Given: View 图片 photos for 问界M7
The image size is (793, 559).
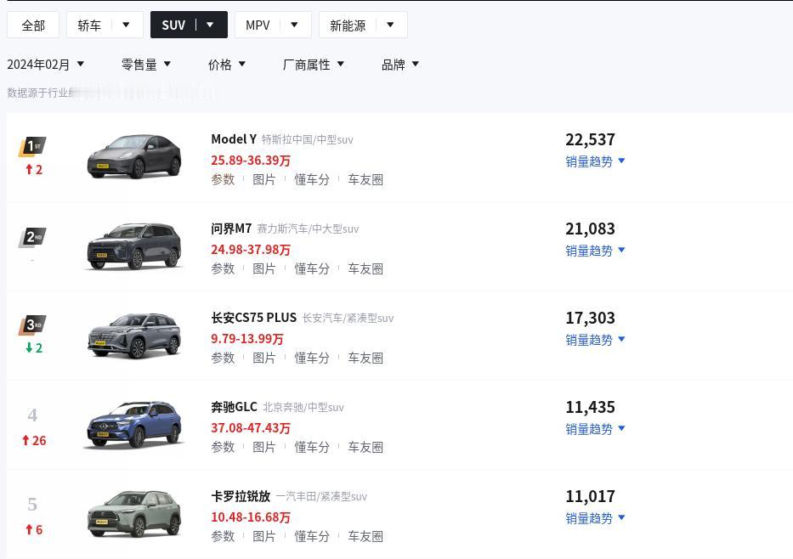Looking at the screenshot, I should [x=264, y=269].
